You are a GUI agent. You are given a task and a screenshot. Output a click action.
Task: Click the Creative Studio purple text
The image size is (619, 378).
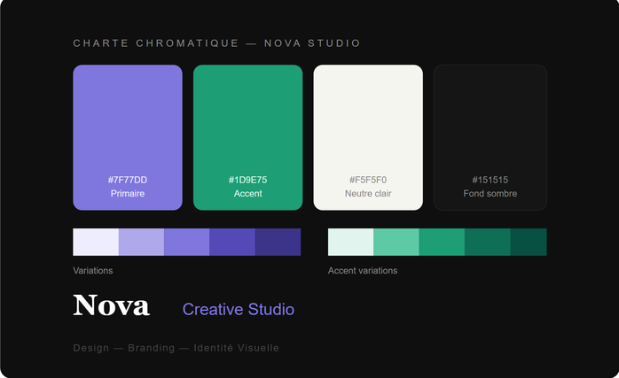tap(238, 309)
